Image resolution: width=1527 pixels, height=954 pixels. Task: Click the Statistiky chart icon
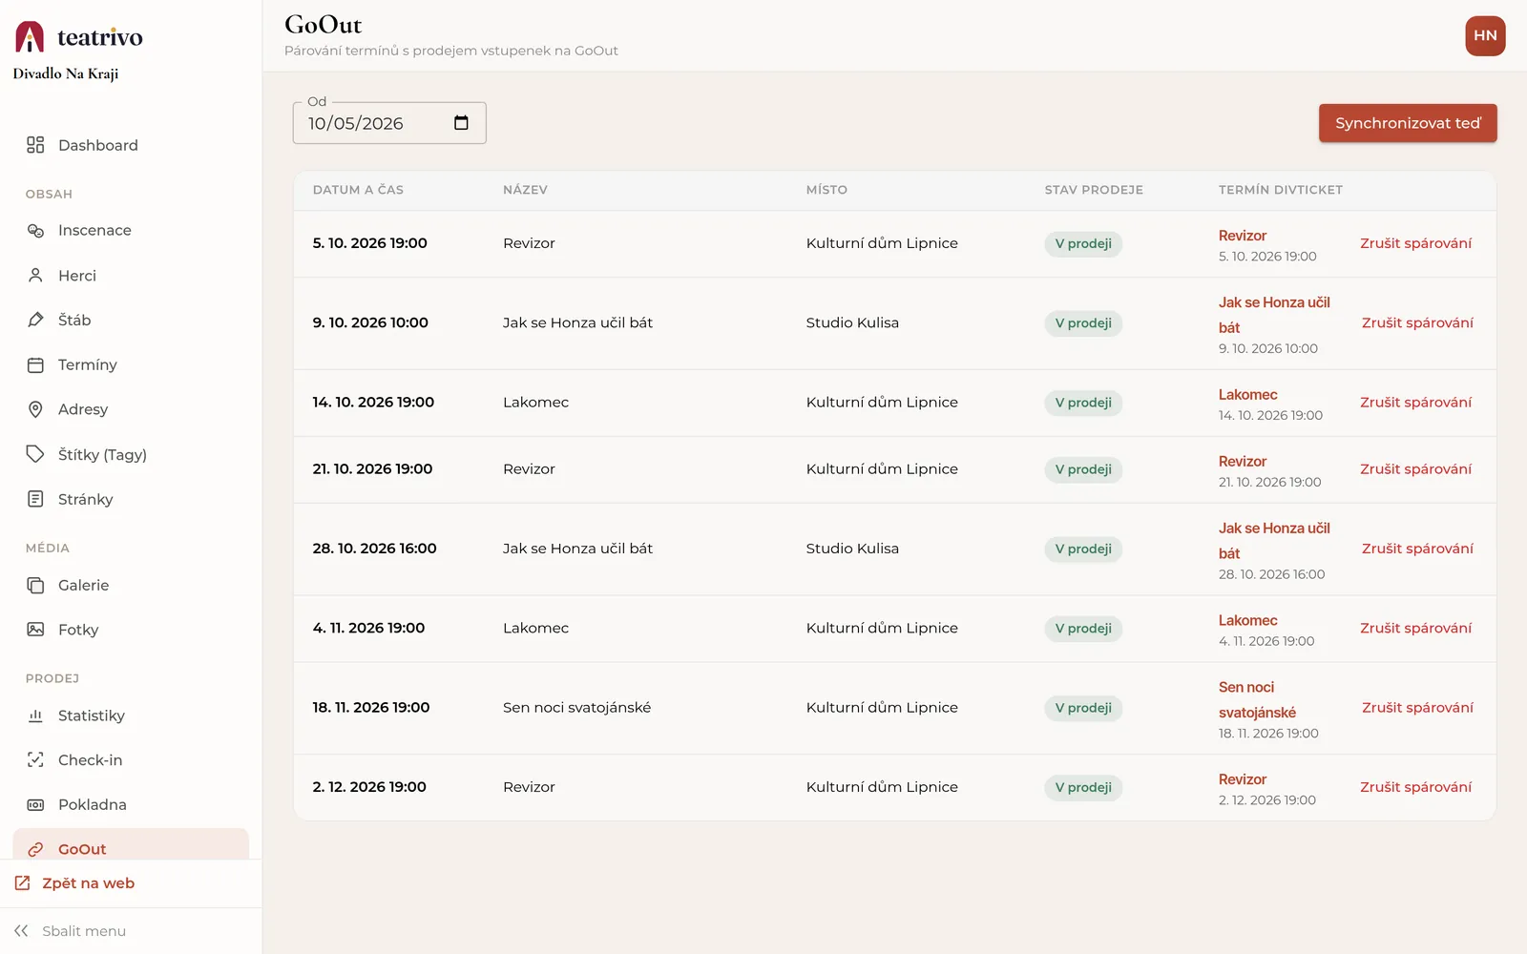pos(35,715)
